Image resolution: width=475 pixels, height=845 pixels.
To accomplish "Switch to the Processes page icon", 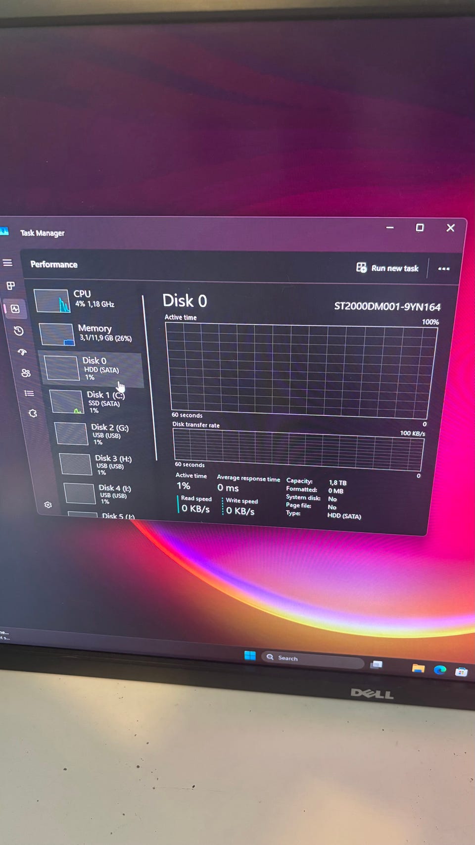I will point(10,286).
